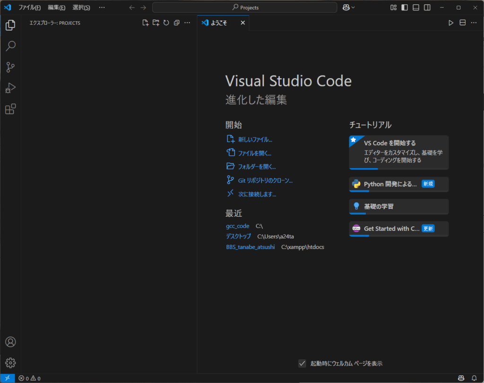
Task: Click the VS Code logo in the title bar
Action: point(8,8)
